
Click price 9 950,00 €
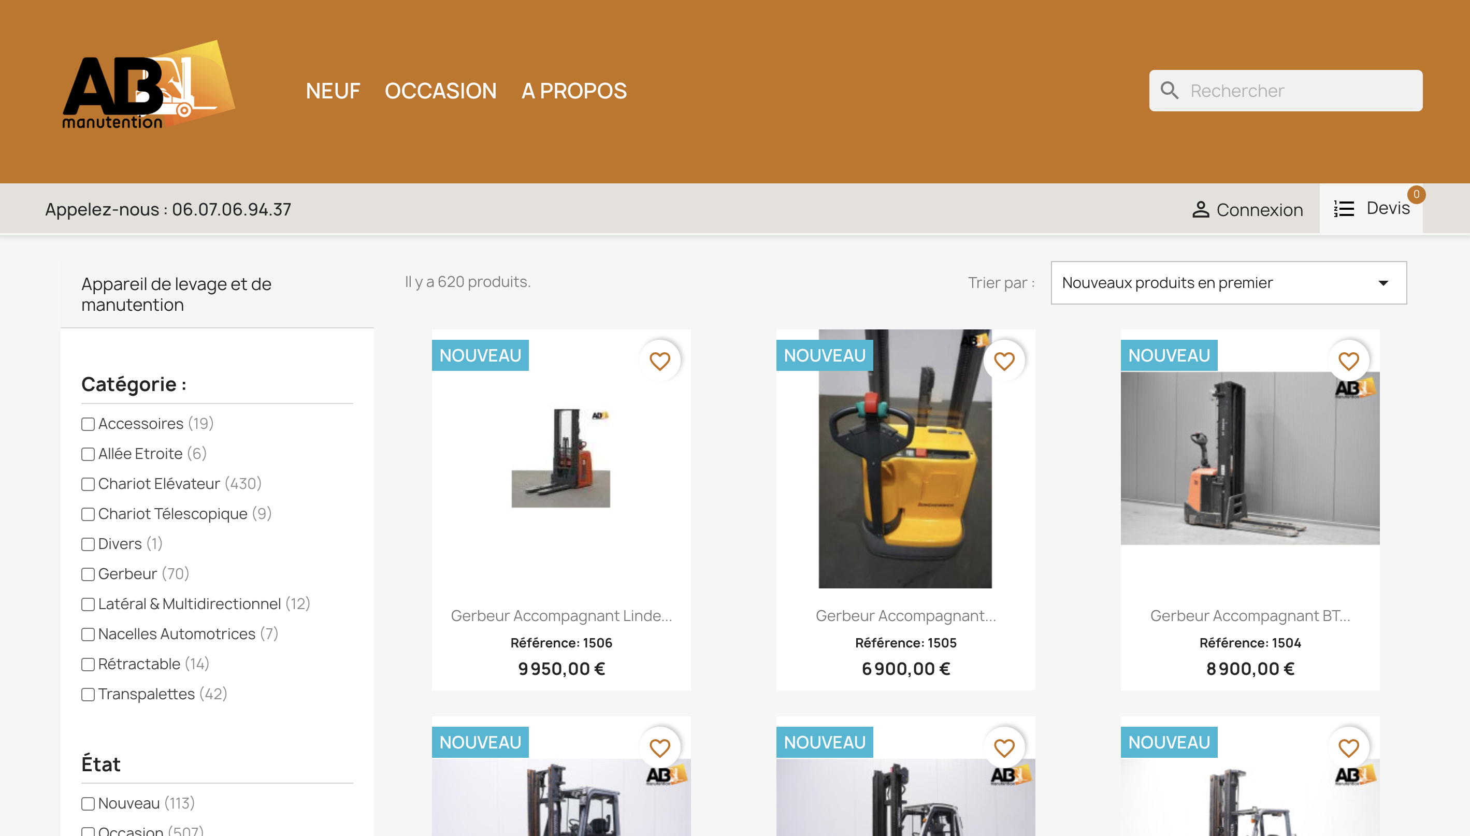coord(561,669)
